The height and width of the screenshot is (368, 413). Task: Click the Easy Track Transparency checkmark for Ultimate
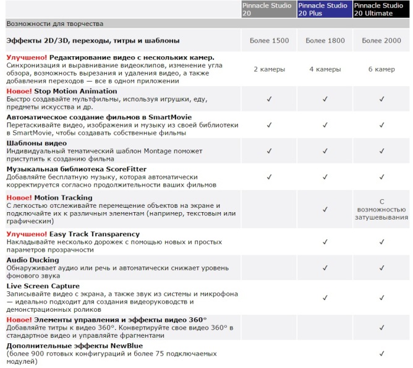coord(381,242)
